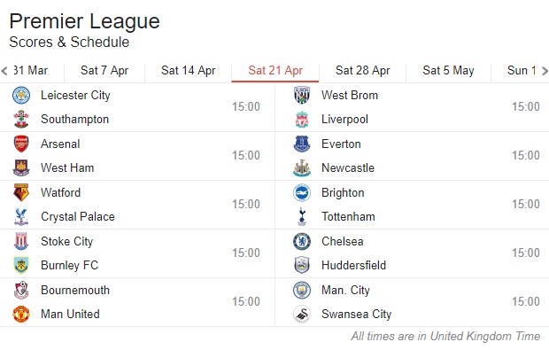Switch to the Sat 28 Apr tab
The image size is (549, 350).
[x=362, y=70]
